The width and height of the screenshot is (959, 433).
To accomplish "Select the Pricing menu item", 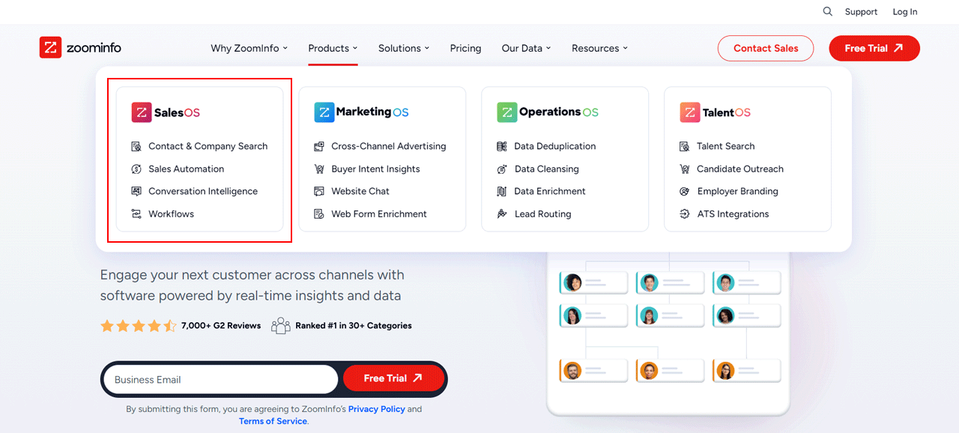I will click(x=465, y=47).
